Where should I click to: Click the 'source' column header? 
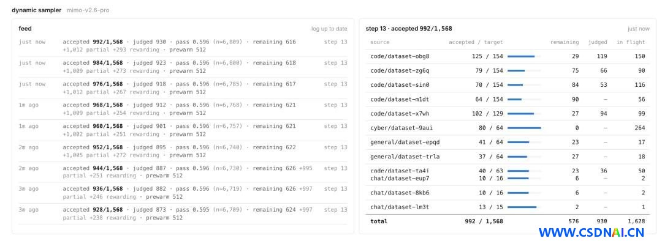[x=380, y=42]
